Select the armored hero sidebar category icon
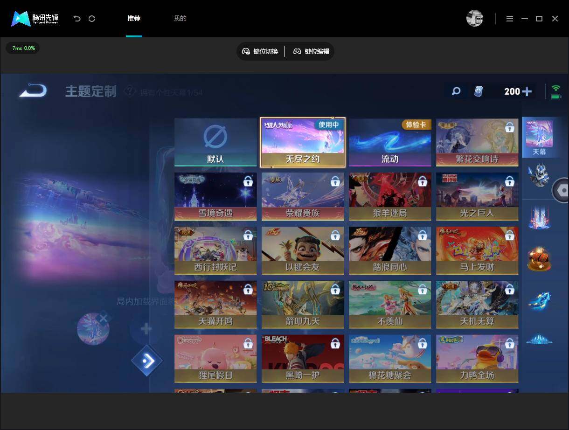 pos(539,175)
